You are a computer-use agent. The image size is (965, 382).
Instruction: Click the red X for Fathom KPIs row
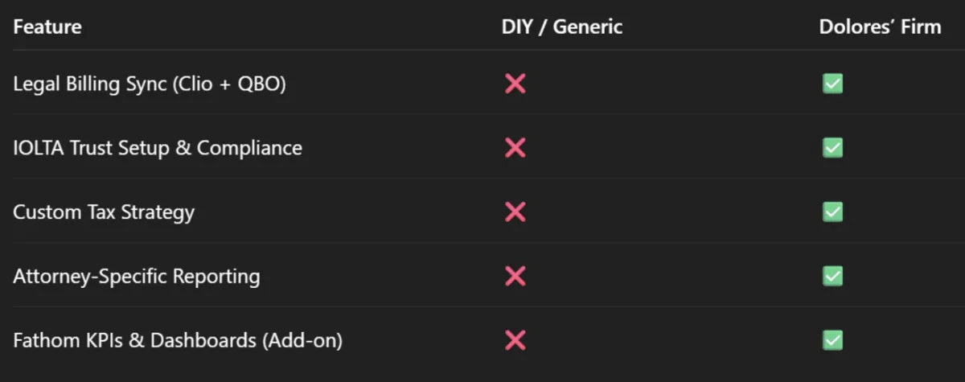tap(515, 341)
